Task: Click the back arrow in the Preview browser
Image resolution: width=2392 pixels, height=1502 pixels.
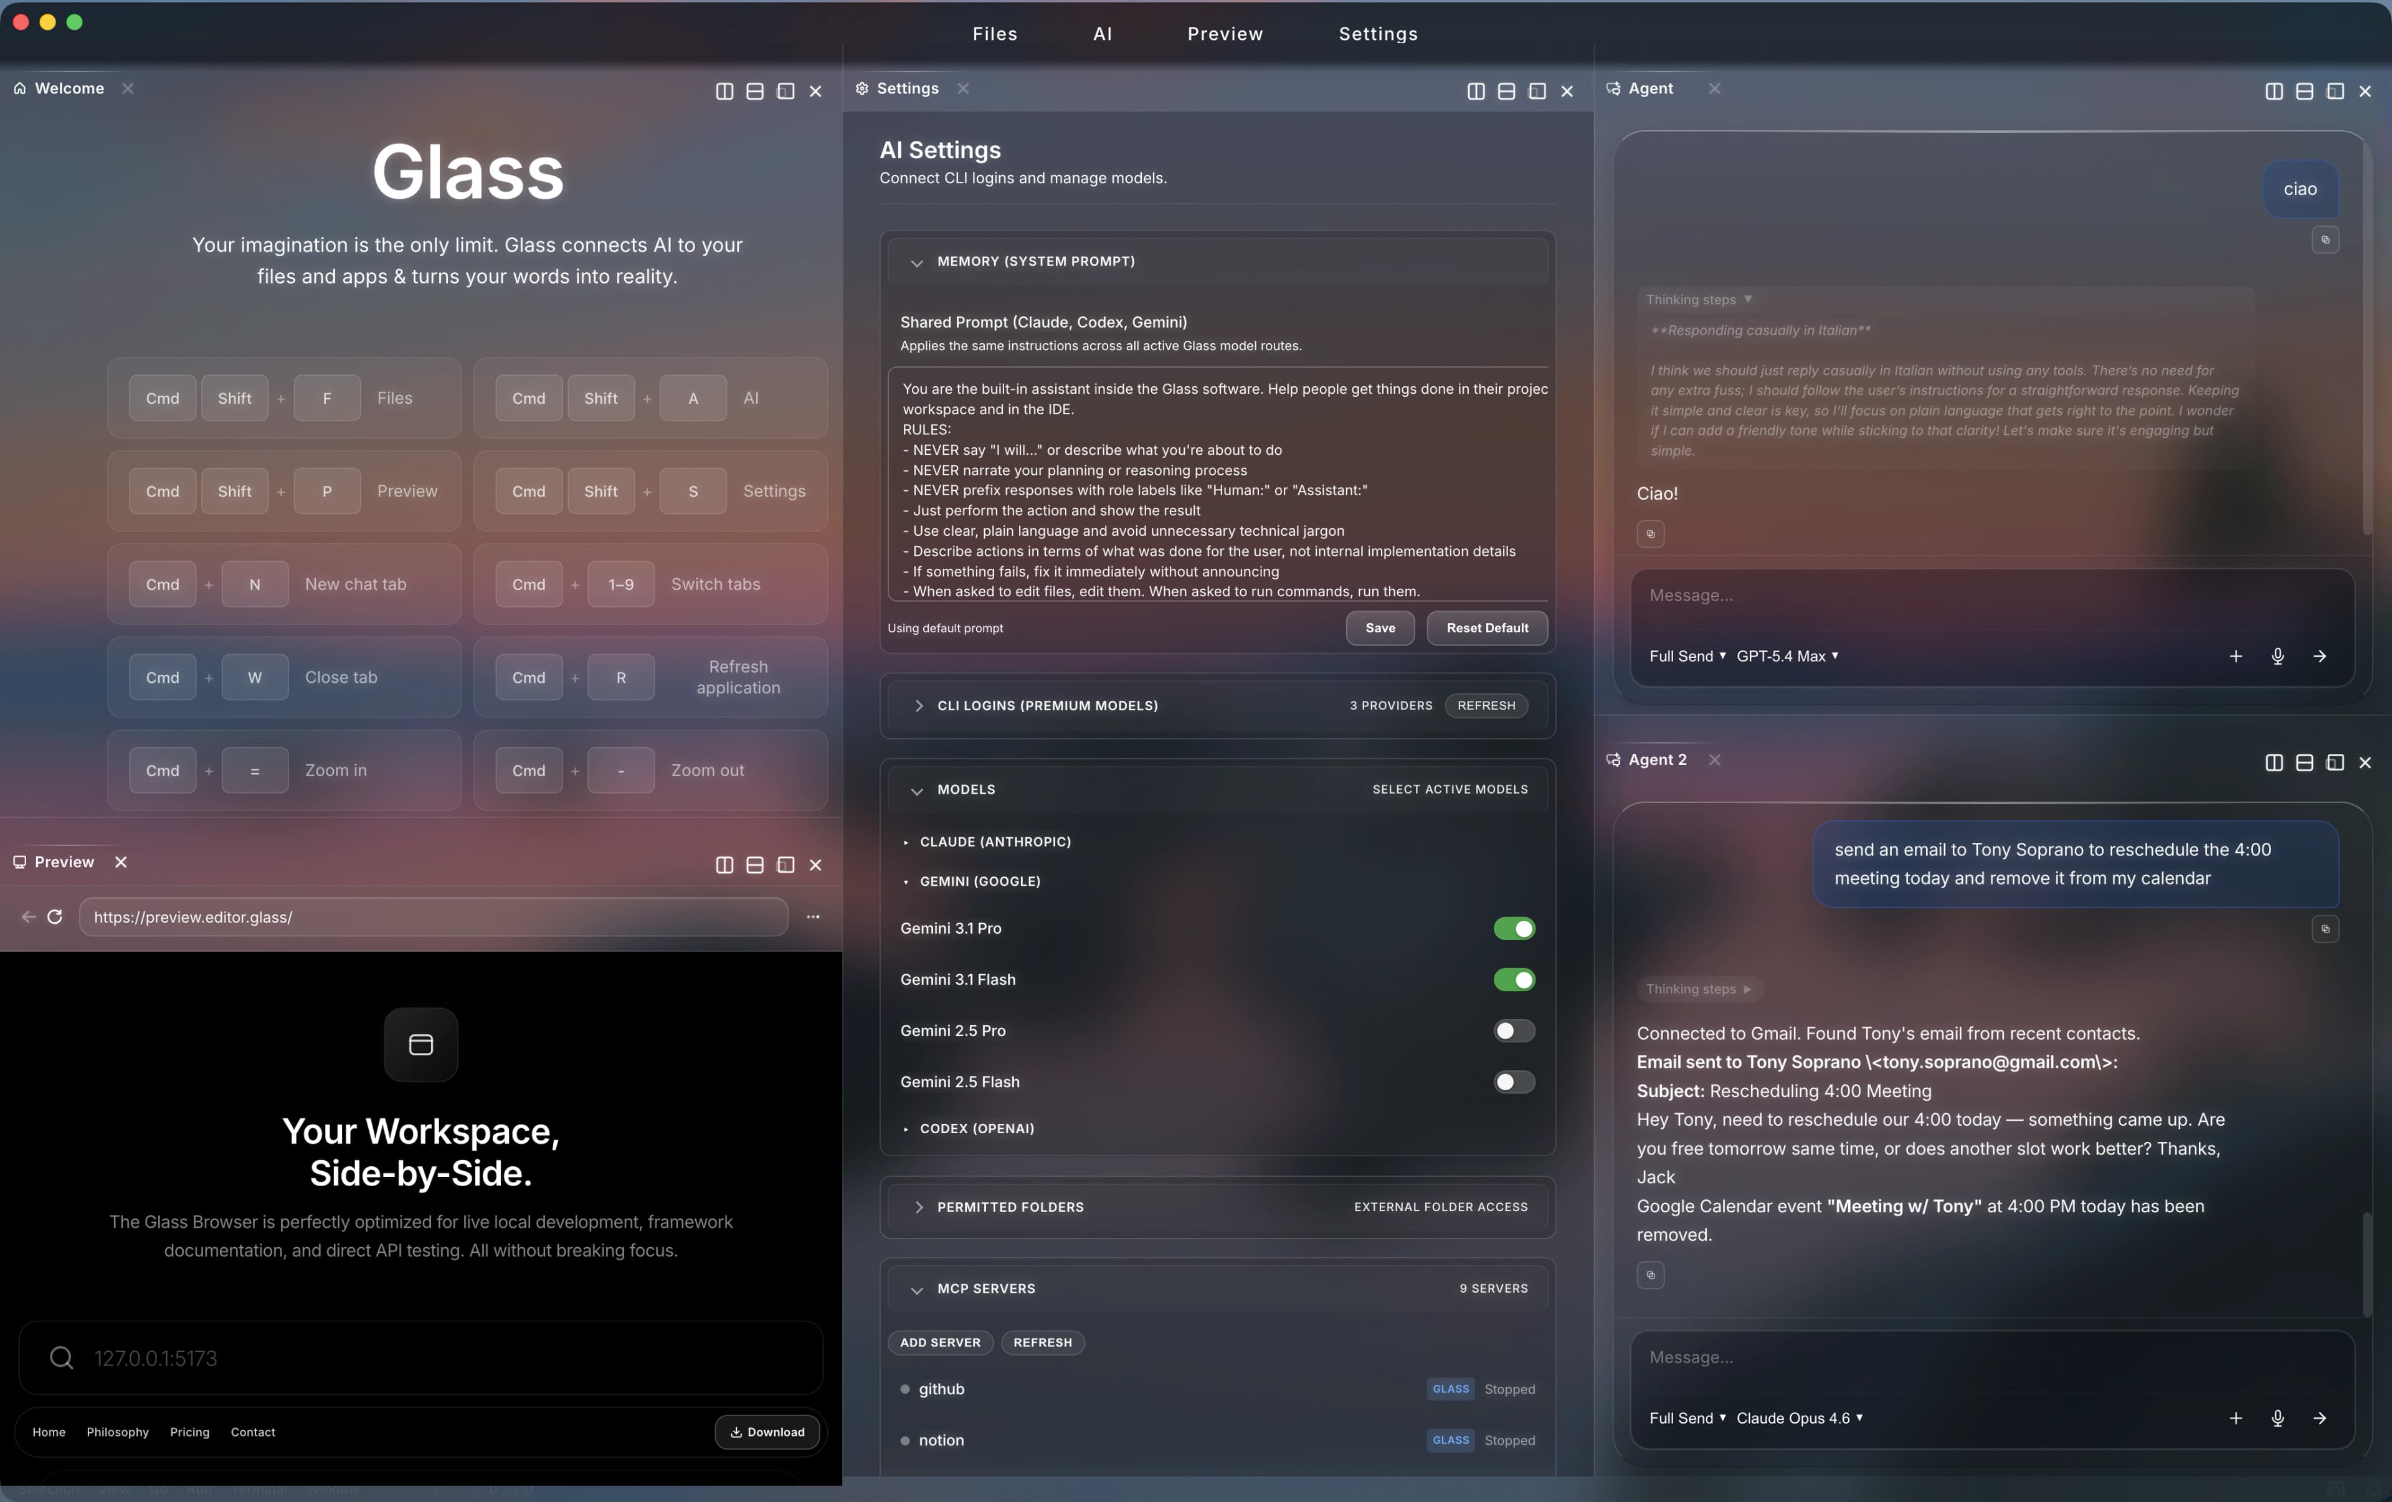Action: pos(28,916)
